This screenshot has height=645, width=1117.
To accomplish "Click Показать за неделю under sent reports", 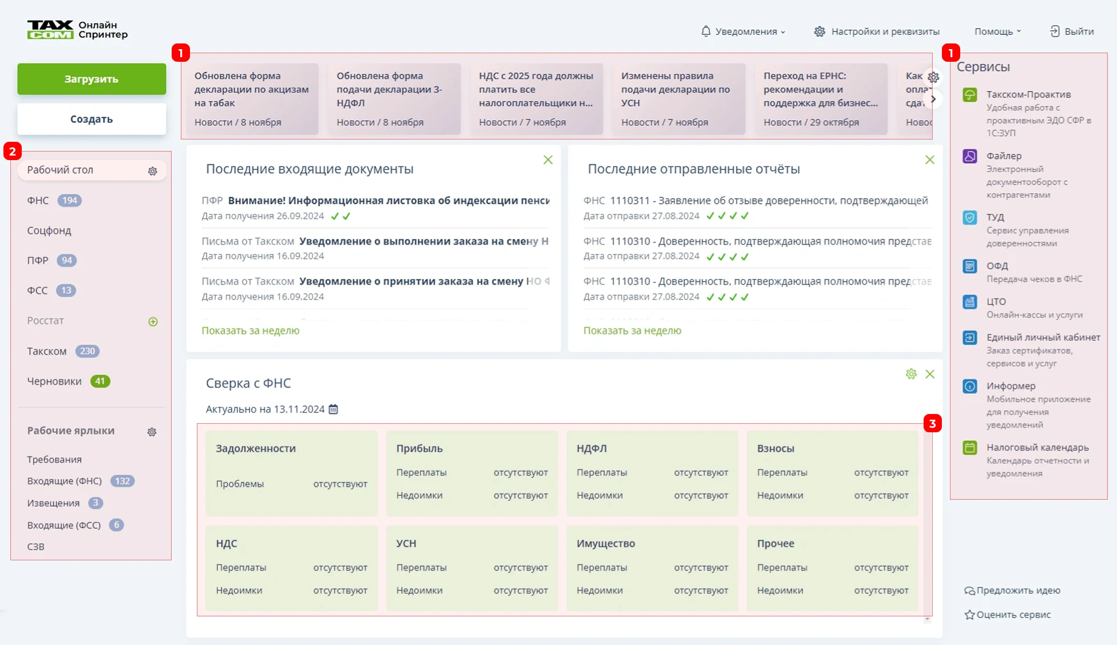I will (632, 331).
